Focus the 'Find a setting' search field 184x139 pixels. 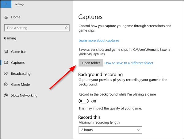(34, 28)
